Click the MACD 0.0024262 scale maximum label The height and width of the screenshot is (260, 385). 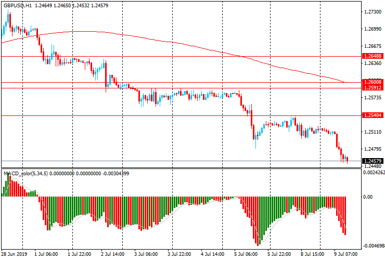(374, 173)
